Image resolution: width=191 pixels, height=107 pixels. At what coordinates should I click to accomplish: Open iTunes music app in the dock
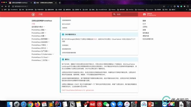pos(127,104)
